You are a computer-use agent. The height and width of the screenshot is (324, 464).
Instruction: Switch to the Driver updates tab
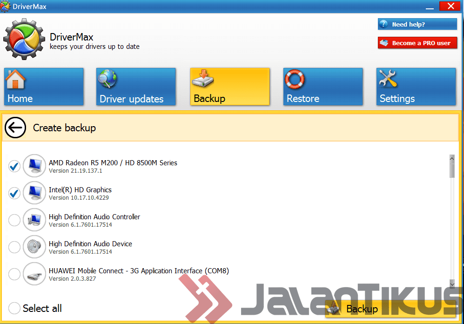click(136, 87)
